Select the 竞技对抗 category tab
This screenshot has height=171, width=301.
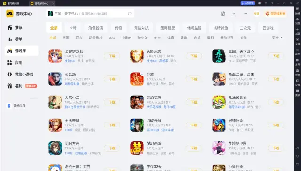click(x=141, y=28)
